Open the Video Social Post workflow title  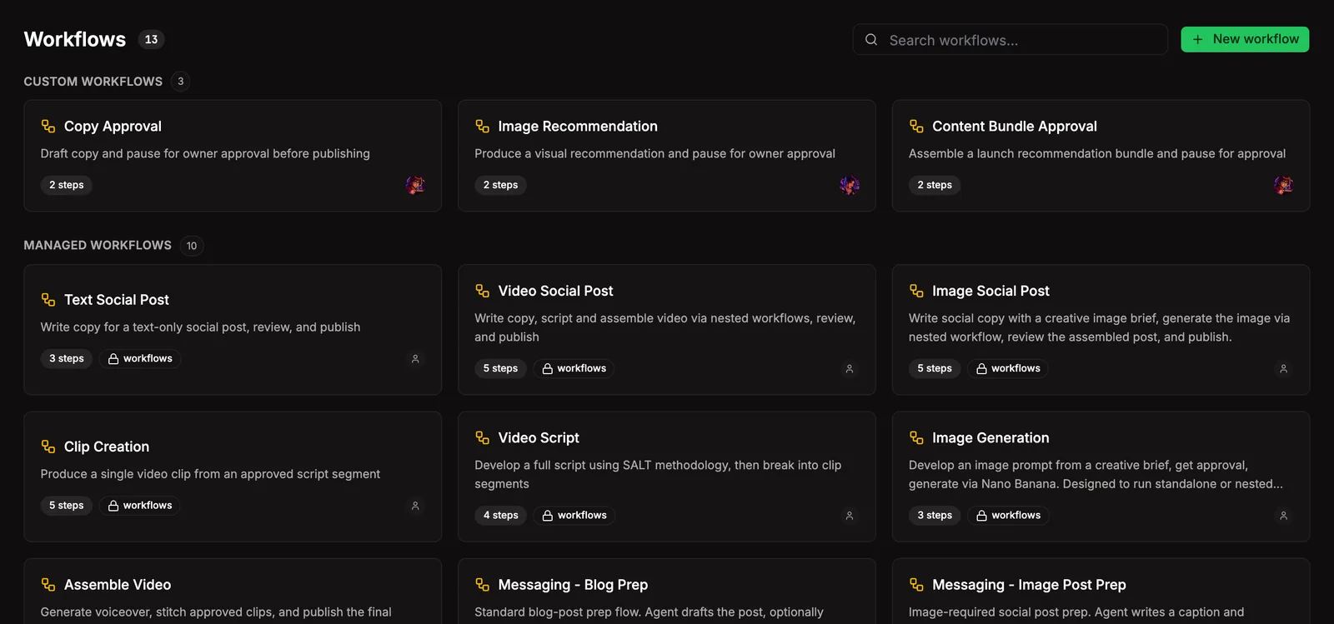[555, 291]
